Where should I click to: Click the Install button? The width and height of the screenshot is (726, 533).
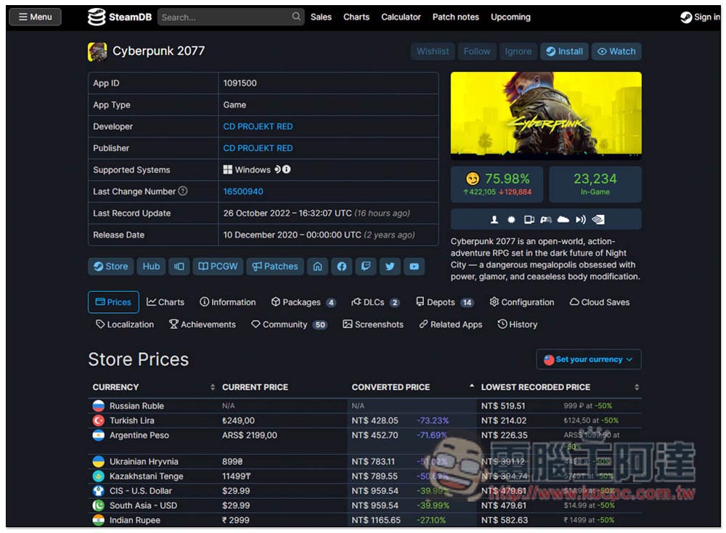pyautogui.click(x=564, y=52)
